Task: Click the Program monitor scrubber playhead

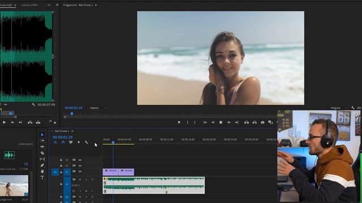Action: [72, 114]
